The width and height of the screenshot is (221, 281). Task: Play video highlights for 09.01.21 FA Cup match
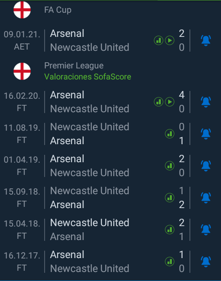(169, 41)
